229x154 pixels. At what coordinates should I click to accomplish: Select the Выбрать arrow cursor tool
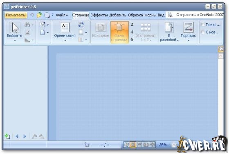point(14,32)
